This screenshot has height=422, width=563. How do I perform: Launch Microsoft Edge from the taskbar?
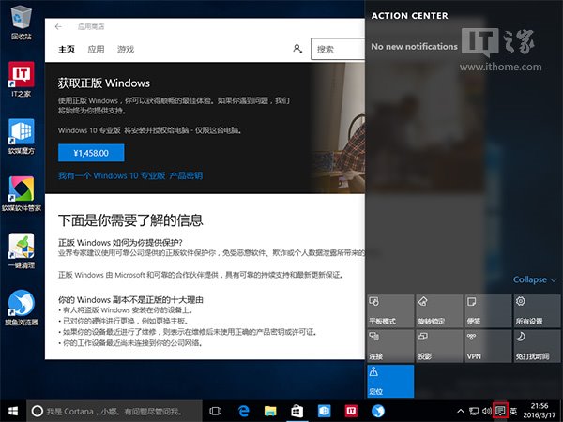coord(243,412)
